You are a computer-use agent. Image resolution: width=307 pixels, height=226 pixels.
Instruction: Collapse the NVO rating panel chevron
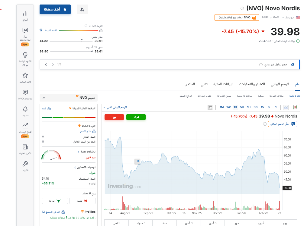click(x=44, y=98)
